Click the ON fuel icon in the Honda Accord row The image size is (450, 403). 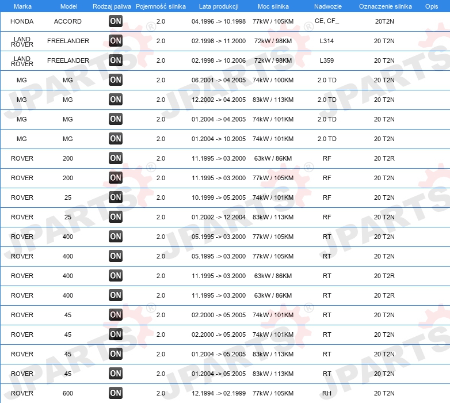[116, 21]
